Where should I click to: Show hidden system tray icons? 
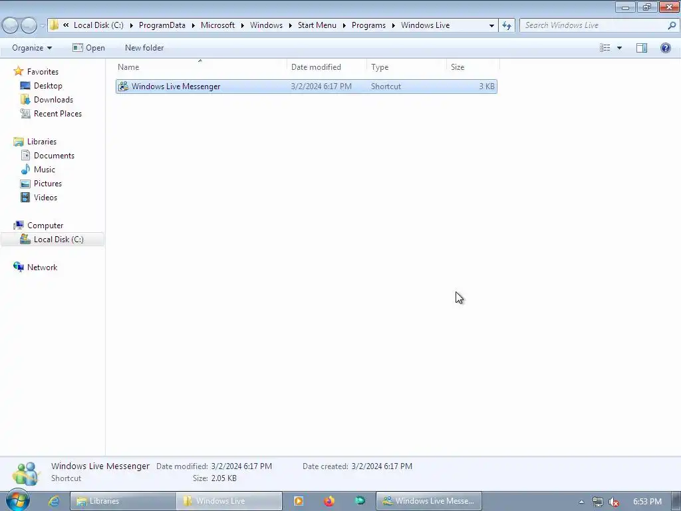(x=581, y=502)
